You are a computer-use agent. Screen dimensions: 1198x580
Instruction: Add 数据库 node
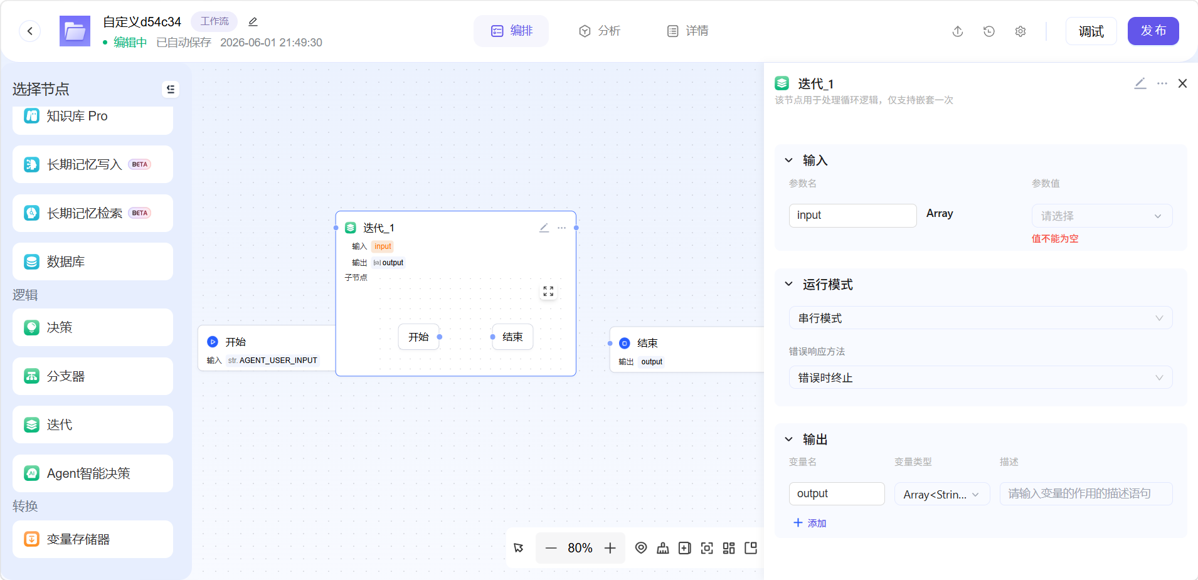click(93, 261)
